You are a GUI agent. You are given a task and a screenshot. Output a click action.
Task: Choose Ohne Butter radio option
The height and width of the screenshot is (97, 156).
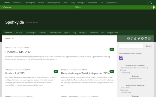click(121, 88)
